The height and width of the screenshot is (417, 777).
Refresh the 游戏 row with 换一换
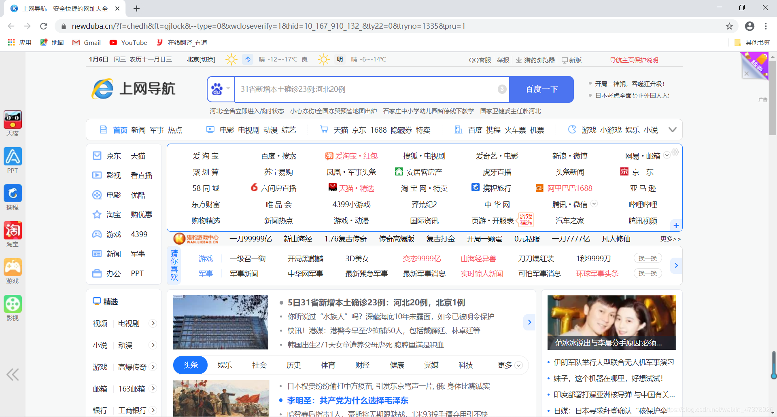tap(648, 258)
